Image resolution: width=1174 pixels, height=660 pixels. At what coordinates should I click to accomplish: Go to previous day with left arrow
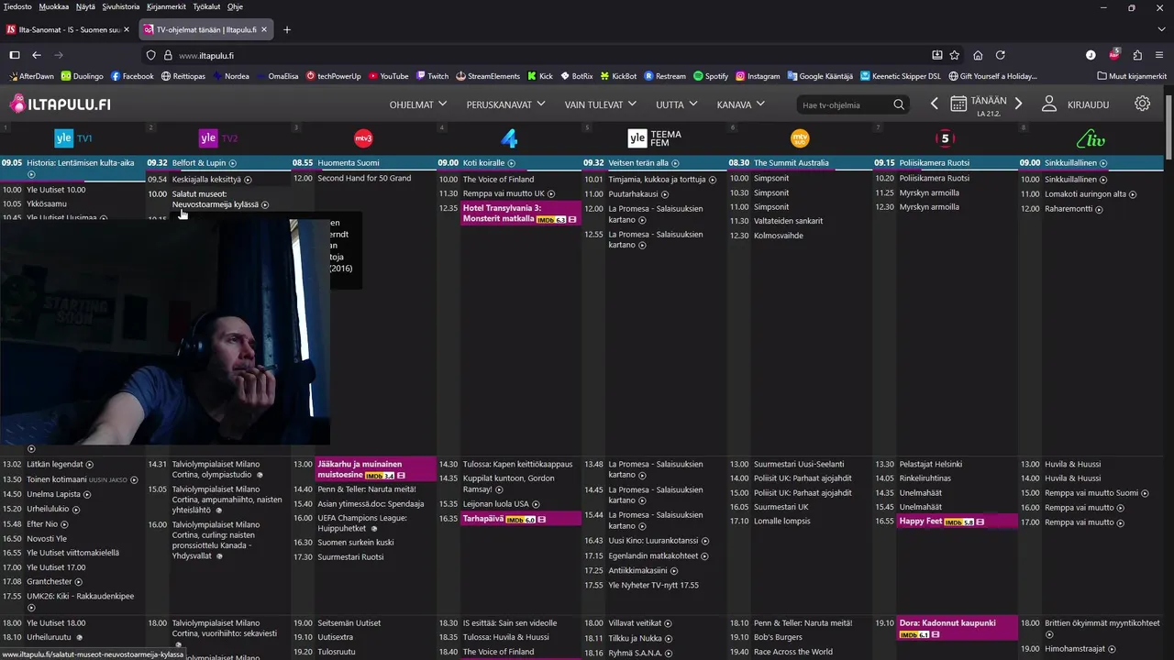click(935, 104)
